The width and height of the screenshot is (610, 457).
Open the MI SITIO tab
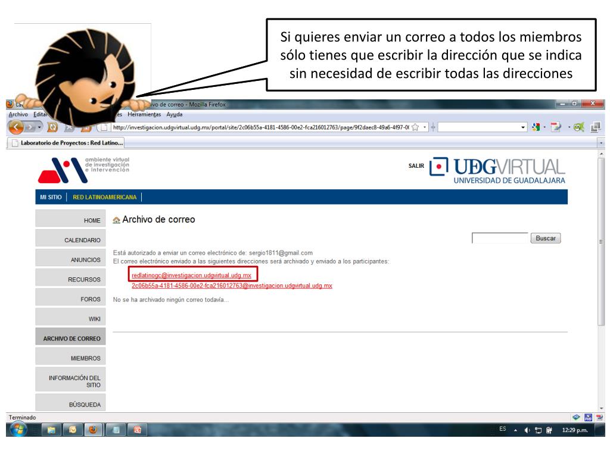(x=51, y=197)
